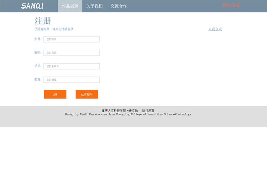This screenshot has width=267, height=178.
Task: Go to the 关于我们 page
Action: (94, 6)
